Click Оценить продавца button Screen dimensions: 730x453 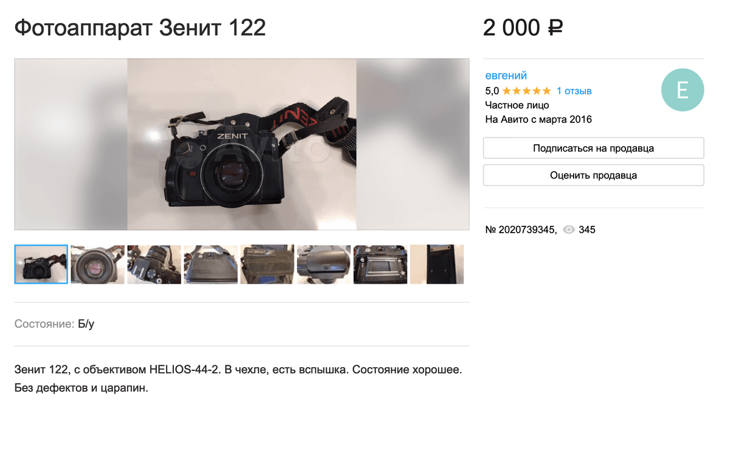click(x=594, y=175)
